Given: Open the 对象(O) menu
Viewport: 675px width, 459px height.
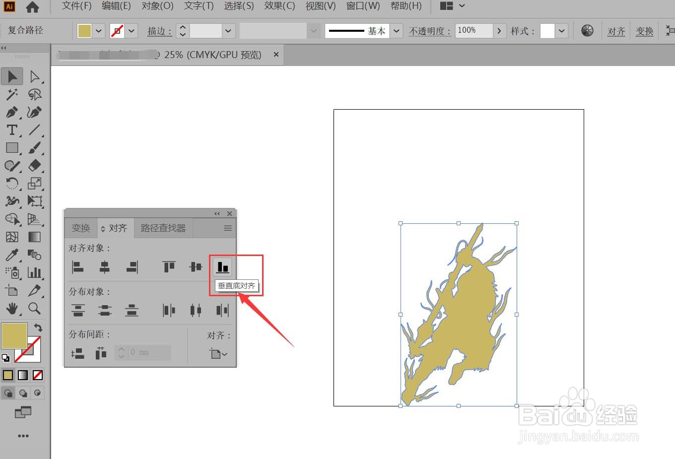Looking at the screenshot, I should tap(158, 6).
